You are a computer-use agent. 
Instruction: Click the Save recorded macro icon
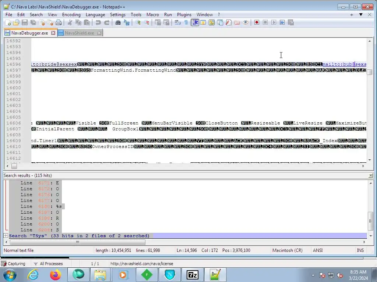click(x=291, y=22)
